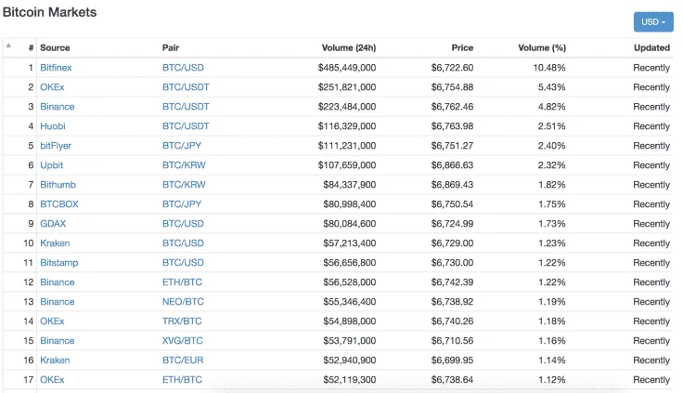
Task: Sort by the Price column header
Action: click(462, 48)
